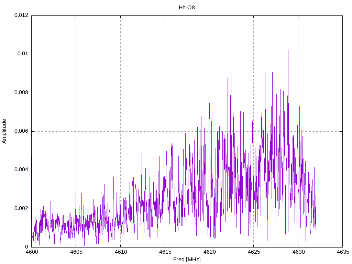Click the y-axis tick label "0.002"

point(21,209)
